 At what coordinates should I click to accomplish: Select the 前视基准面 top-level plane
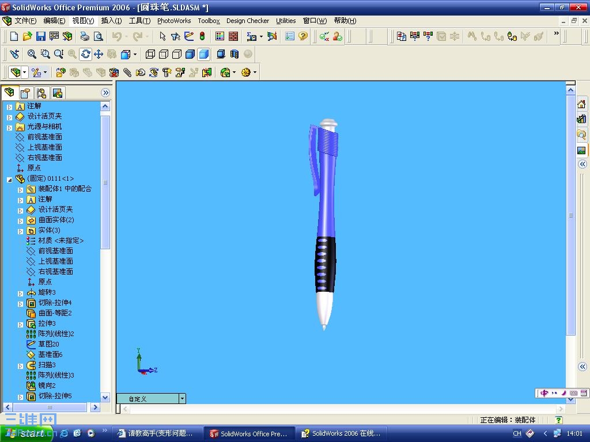tap(44, 137)
